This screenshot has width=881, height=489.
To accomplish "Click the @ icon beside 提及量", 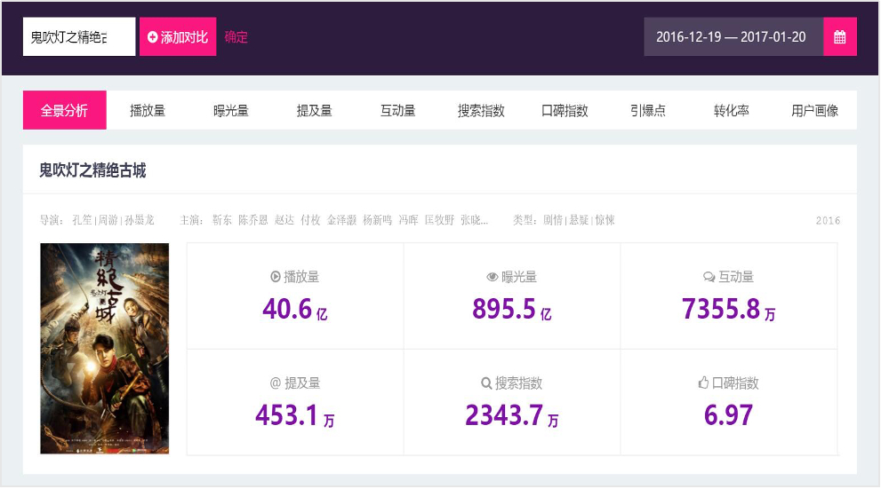I will pos(275,383).
